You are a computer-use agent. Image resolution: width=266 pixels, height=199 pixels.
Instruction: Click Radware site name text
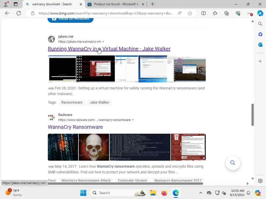click(x=65, y=115)
